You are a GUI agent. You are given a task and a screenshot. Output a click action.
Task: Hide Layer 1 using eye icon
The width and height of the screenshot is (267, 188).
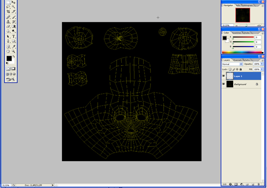pyautogui.click(x=223, y=76)
